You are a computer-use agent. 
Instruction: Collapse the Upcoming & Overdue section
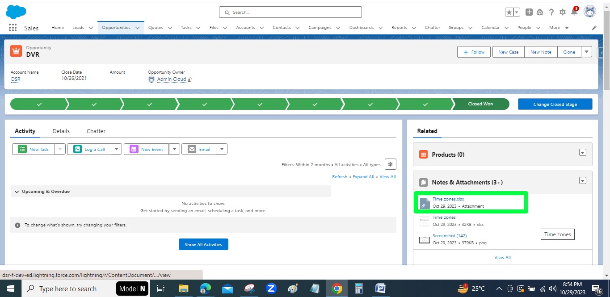17,192
